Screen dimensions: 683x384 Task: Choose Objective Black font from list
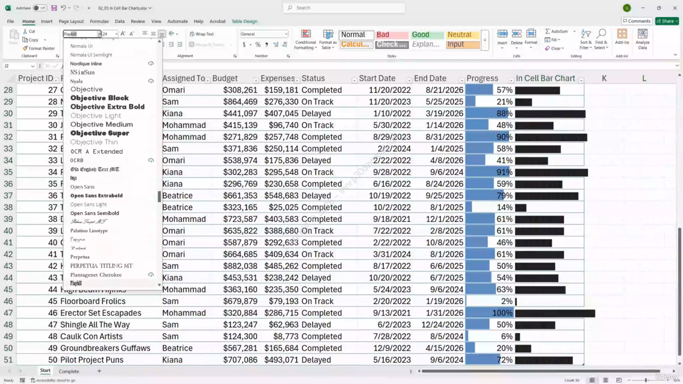[x=100, y=98]
